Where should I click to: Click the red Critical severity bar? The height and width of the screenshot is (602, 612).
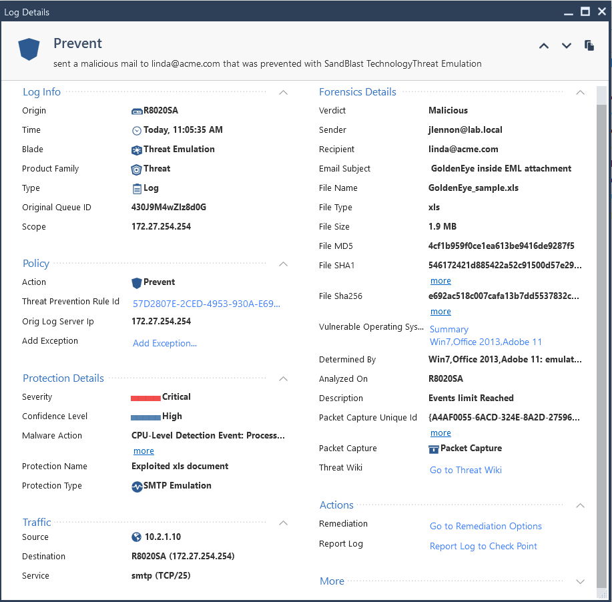coord(145,398)
